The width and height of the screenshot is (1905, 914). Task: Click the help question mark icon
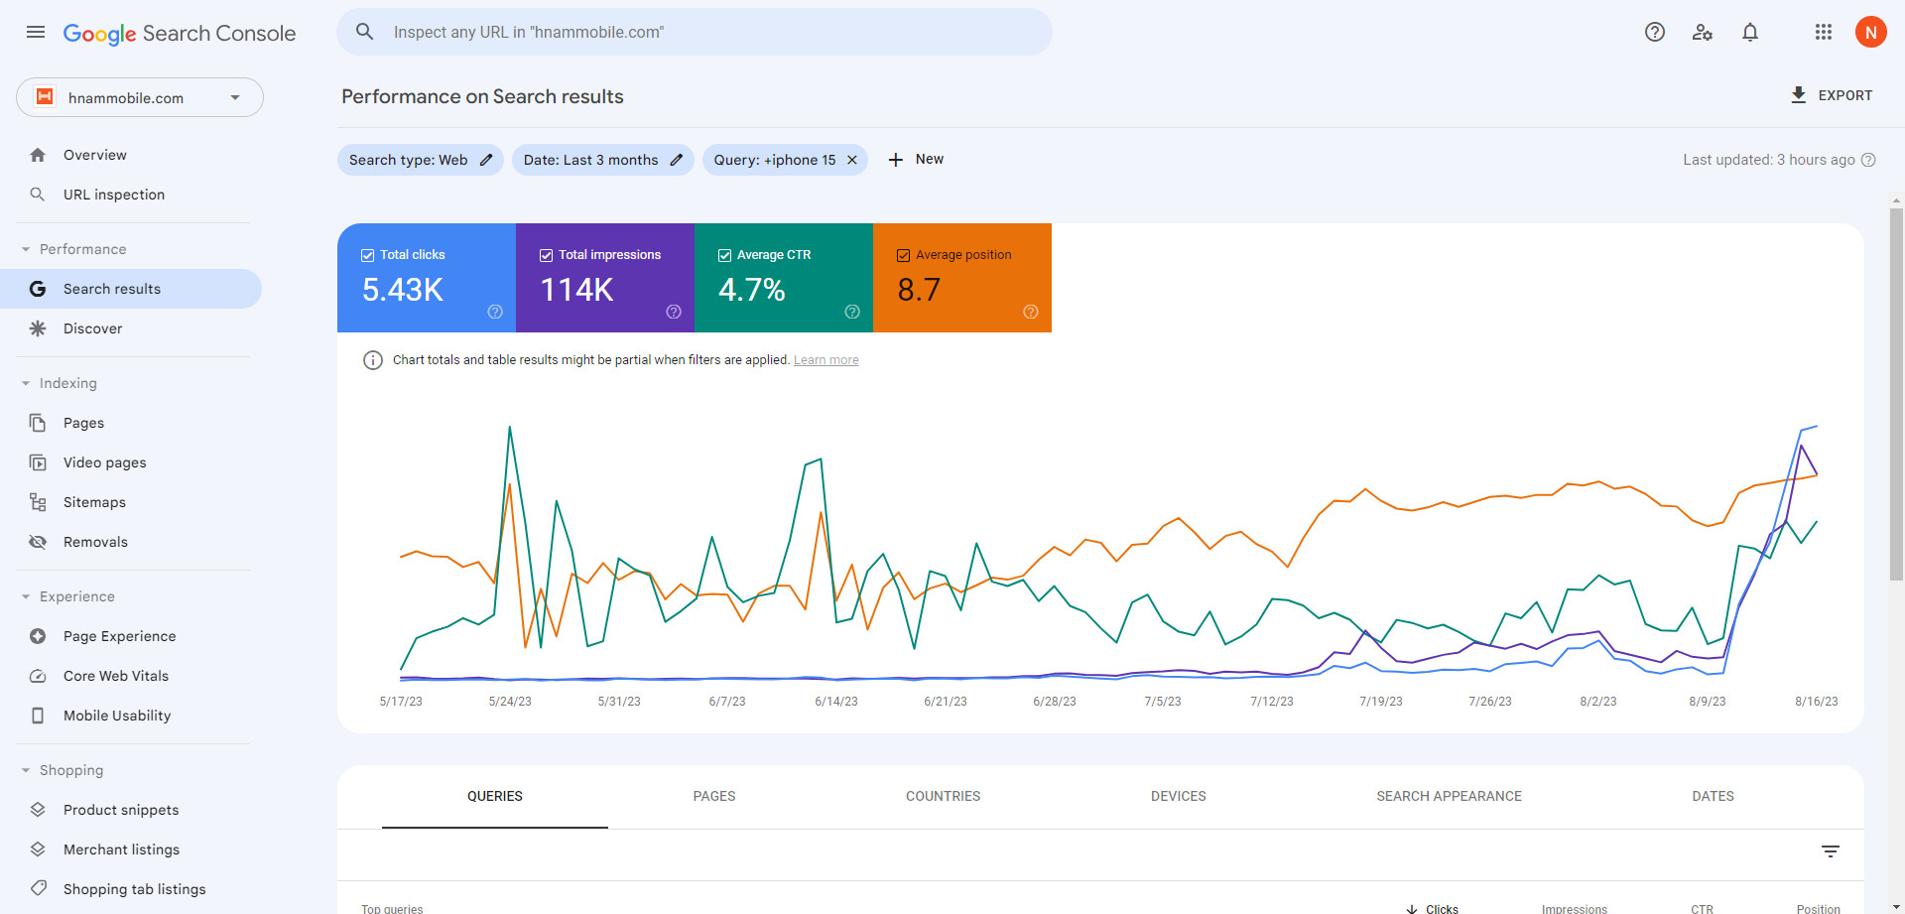click(1654, 32)
